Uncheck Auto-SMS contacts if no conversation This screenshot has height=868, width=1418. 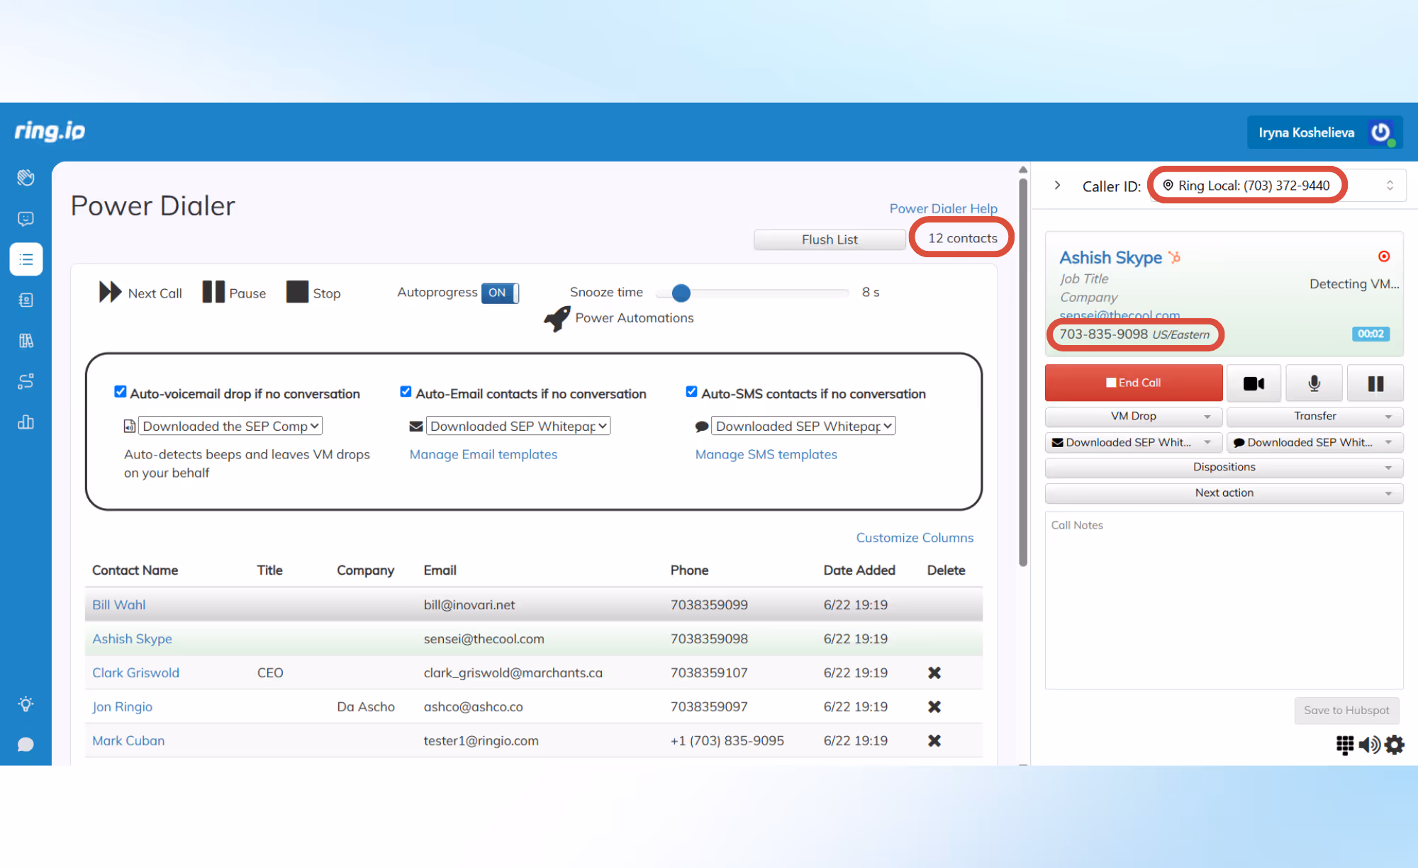point(691,392)
